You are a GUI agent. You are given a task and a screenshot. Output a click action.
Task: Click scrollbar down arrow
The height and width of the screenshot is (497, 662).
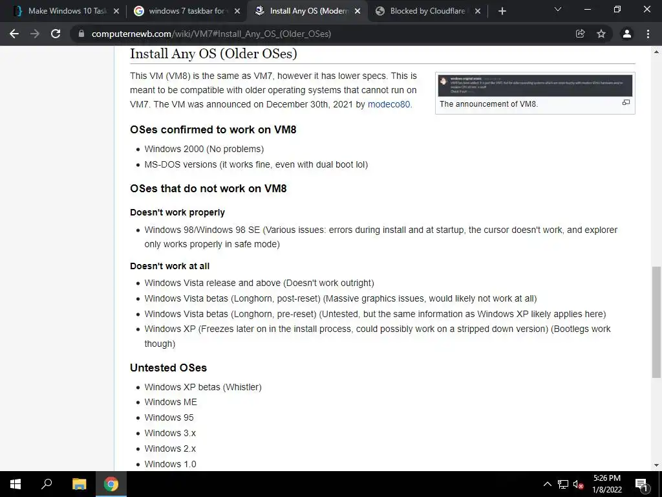(x=656, y=465)
